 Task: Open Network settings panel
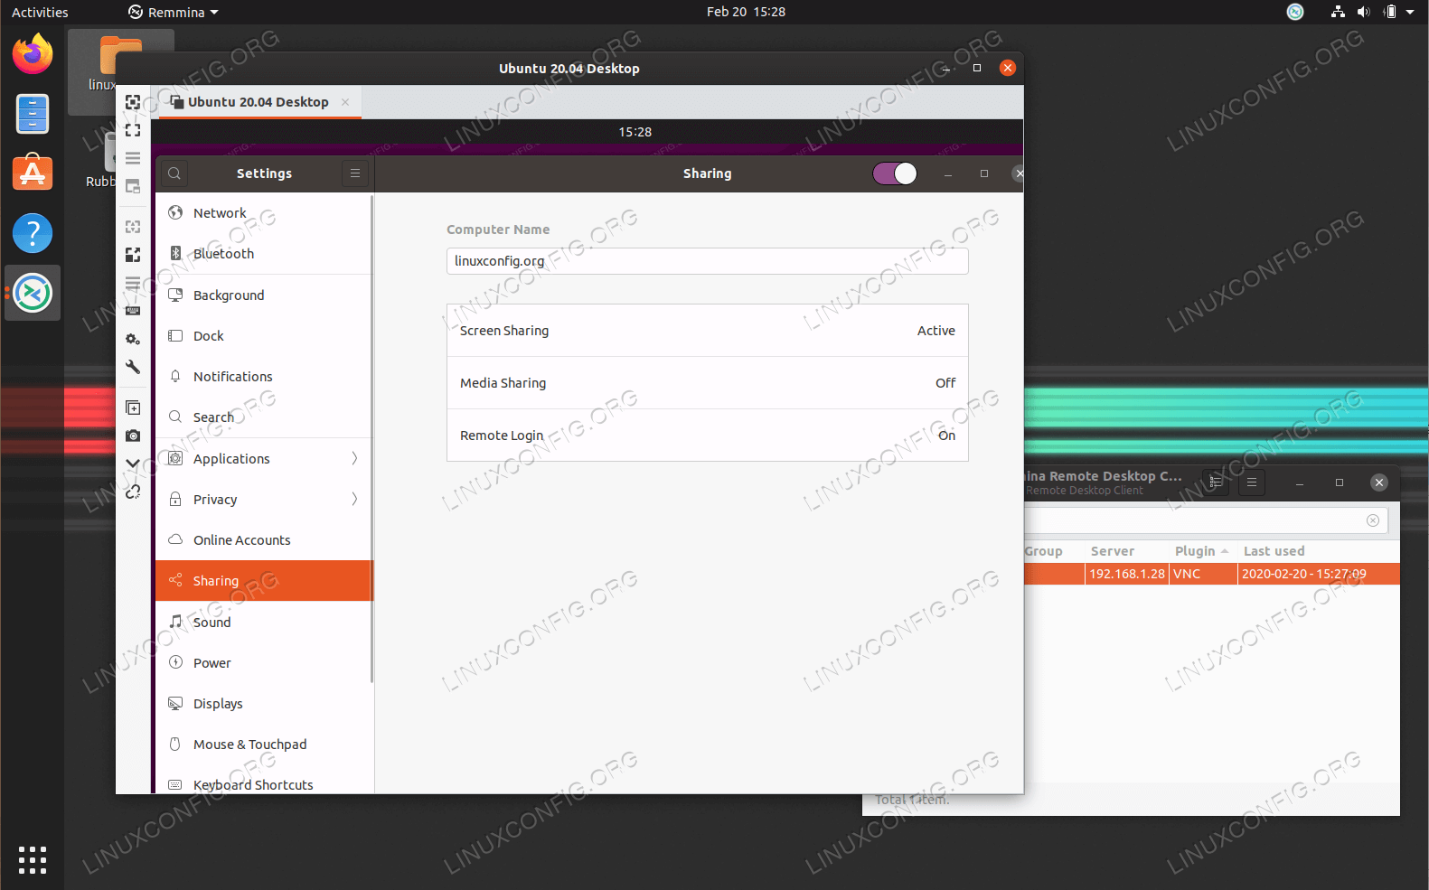264,213
